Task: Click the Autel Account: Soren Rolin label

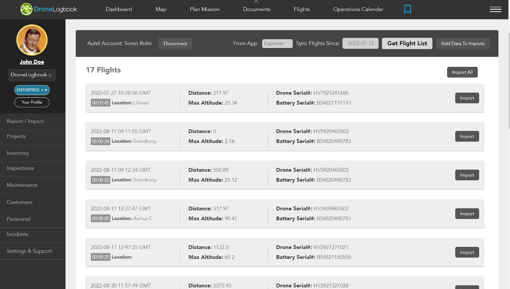Action: click(x=120, y=43)
